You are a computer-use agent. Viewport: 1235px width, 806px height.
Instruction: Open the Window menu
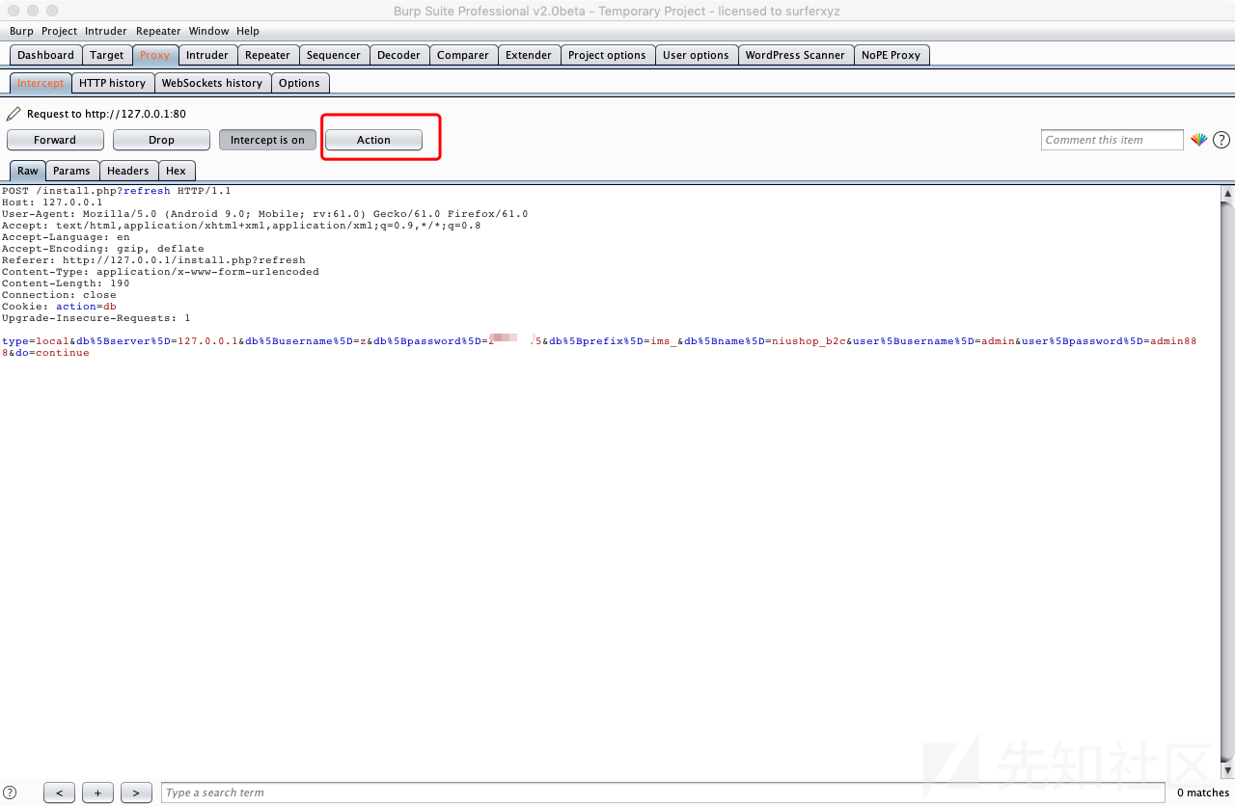[x=209, y=31]
